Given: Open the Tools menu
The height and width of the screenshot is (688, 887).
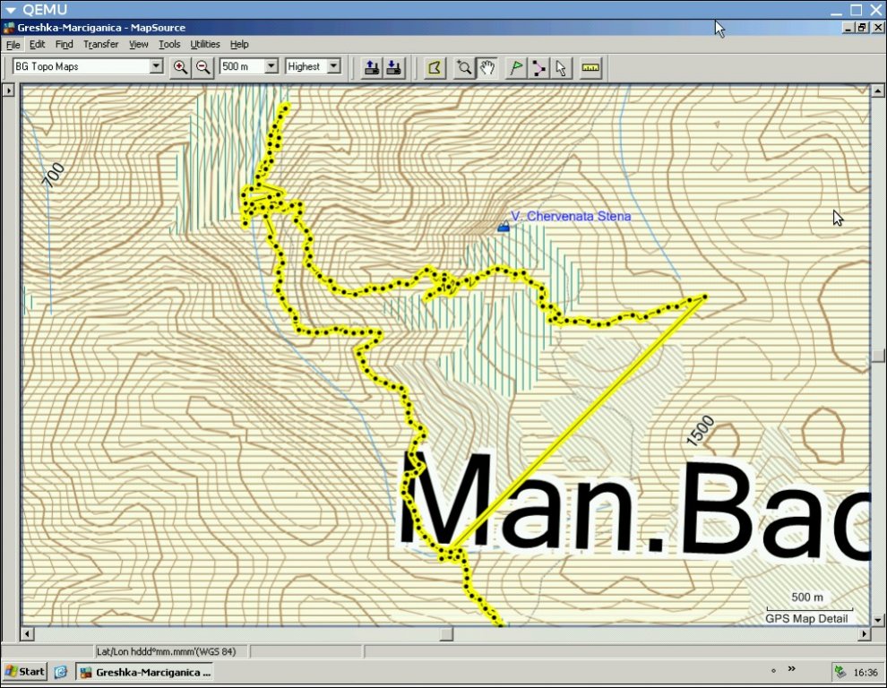Looking at the screenshot, I should pos(169,44).
